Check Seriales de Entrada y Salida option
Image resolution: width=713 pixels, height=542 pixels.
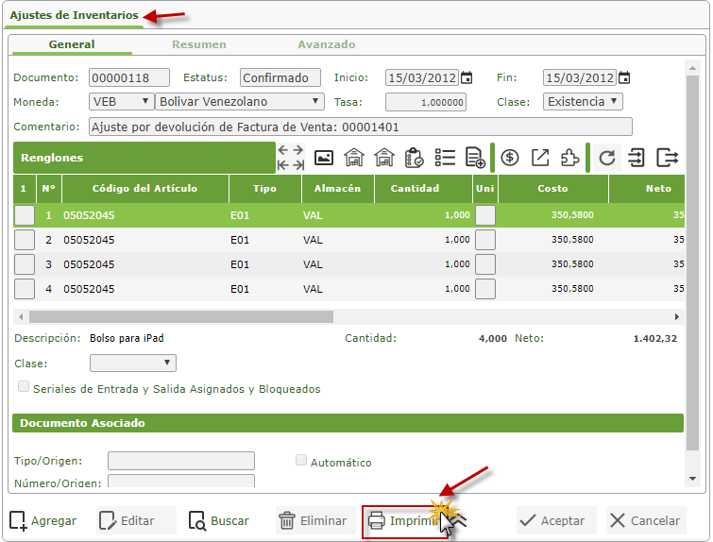(x=24, y=387)
